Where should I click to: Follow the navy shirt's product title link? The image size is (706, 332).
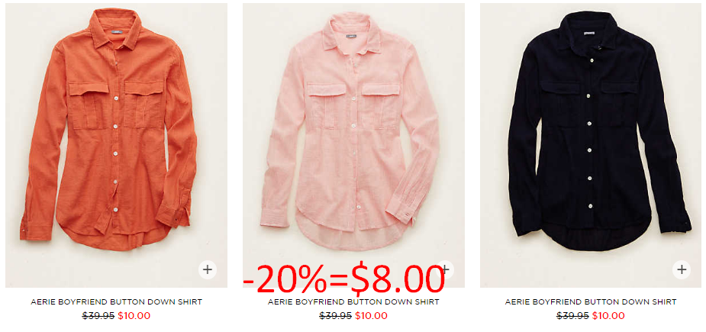pos(591,301)
